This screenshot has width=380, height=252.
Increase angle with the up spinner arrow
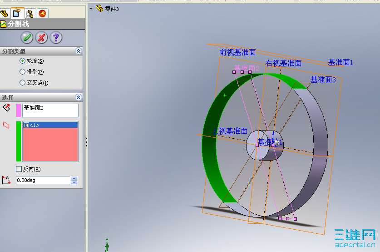point(74,178)
